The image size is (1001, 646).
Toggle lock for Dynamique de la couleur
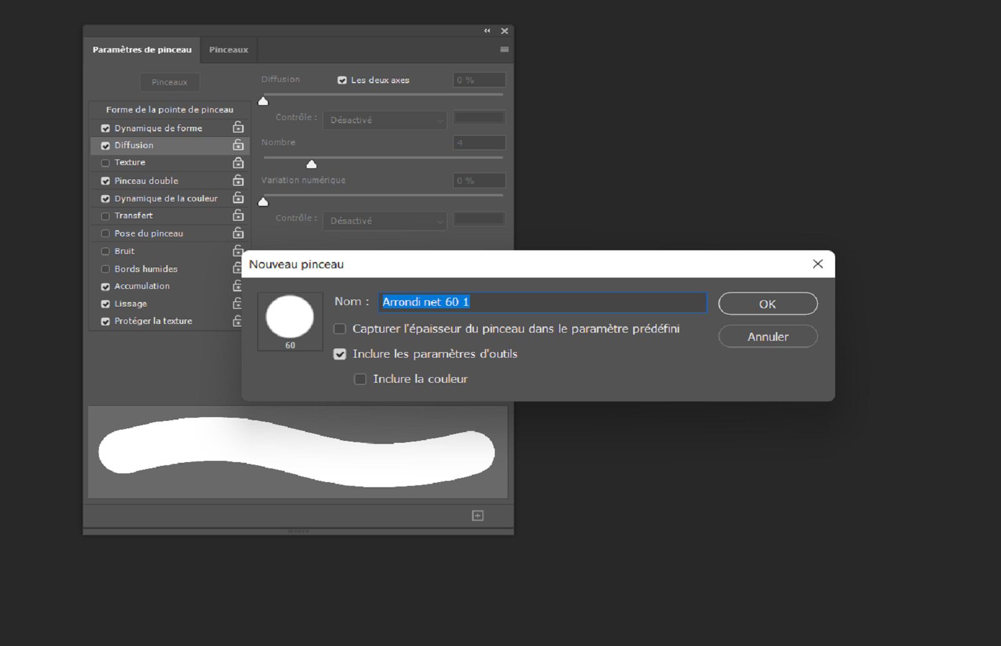[x=238, y=198]
